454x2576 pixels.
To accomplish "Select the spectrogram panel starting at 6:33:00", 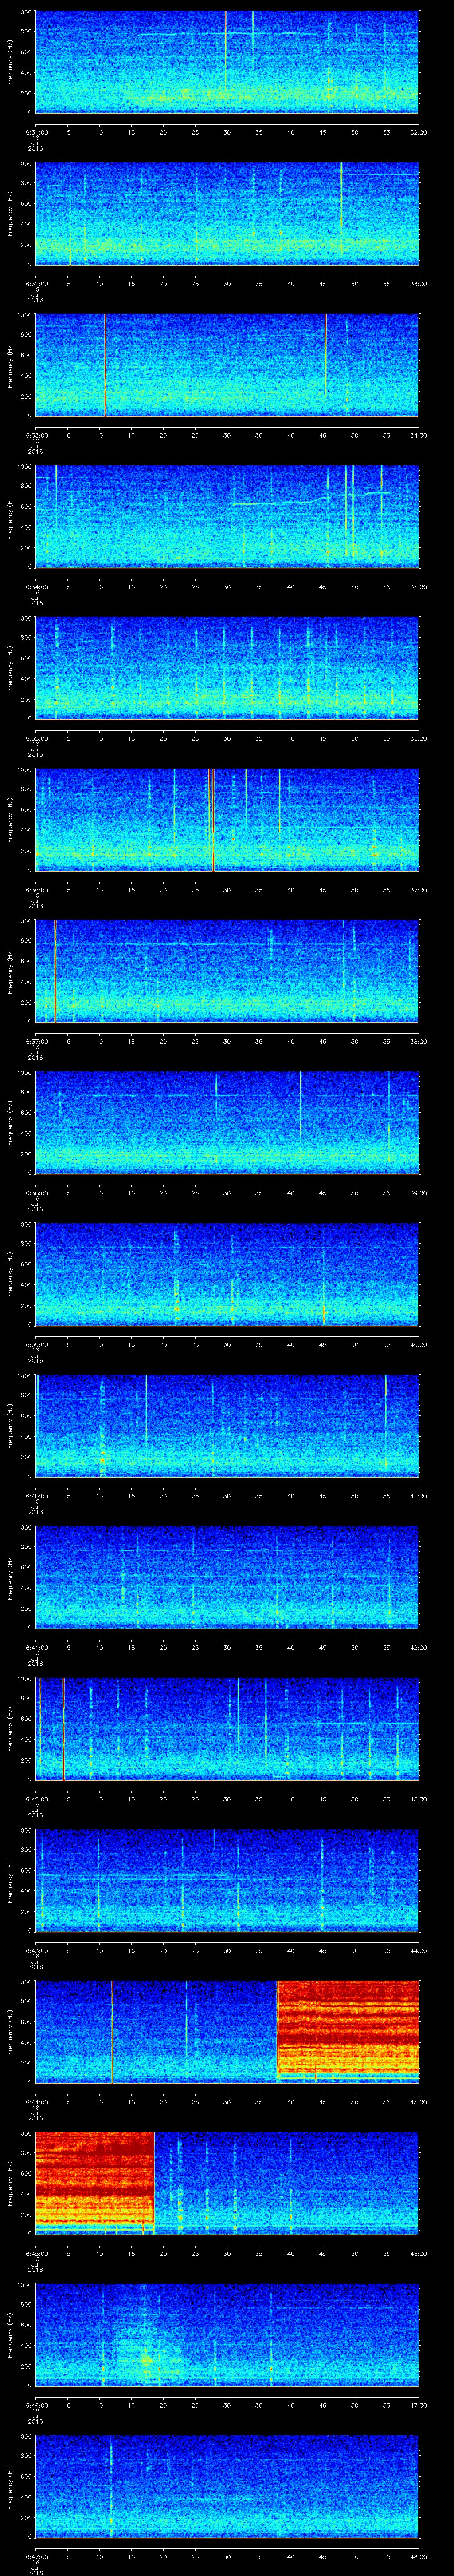I will tap(227, 365).
